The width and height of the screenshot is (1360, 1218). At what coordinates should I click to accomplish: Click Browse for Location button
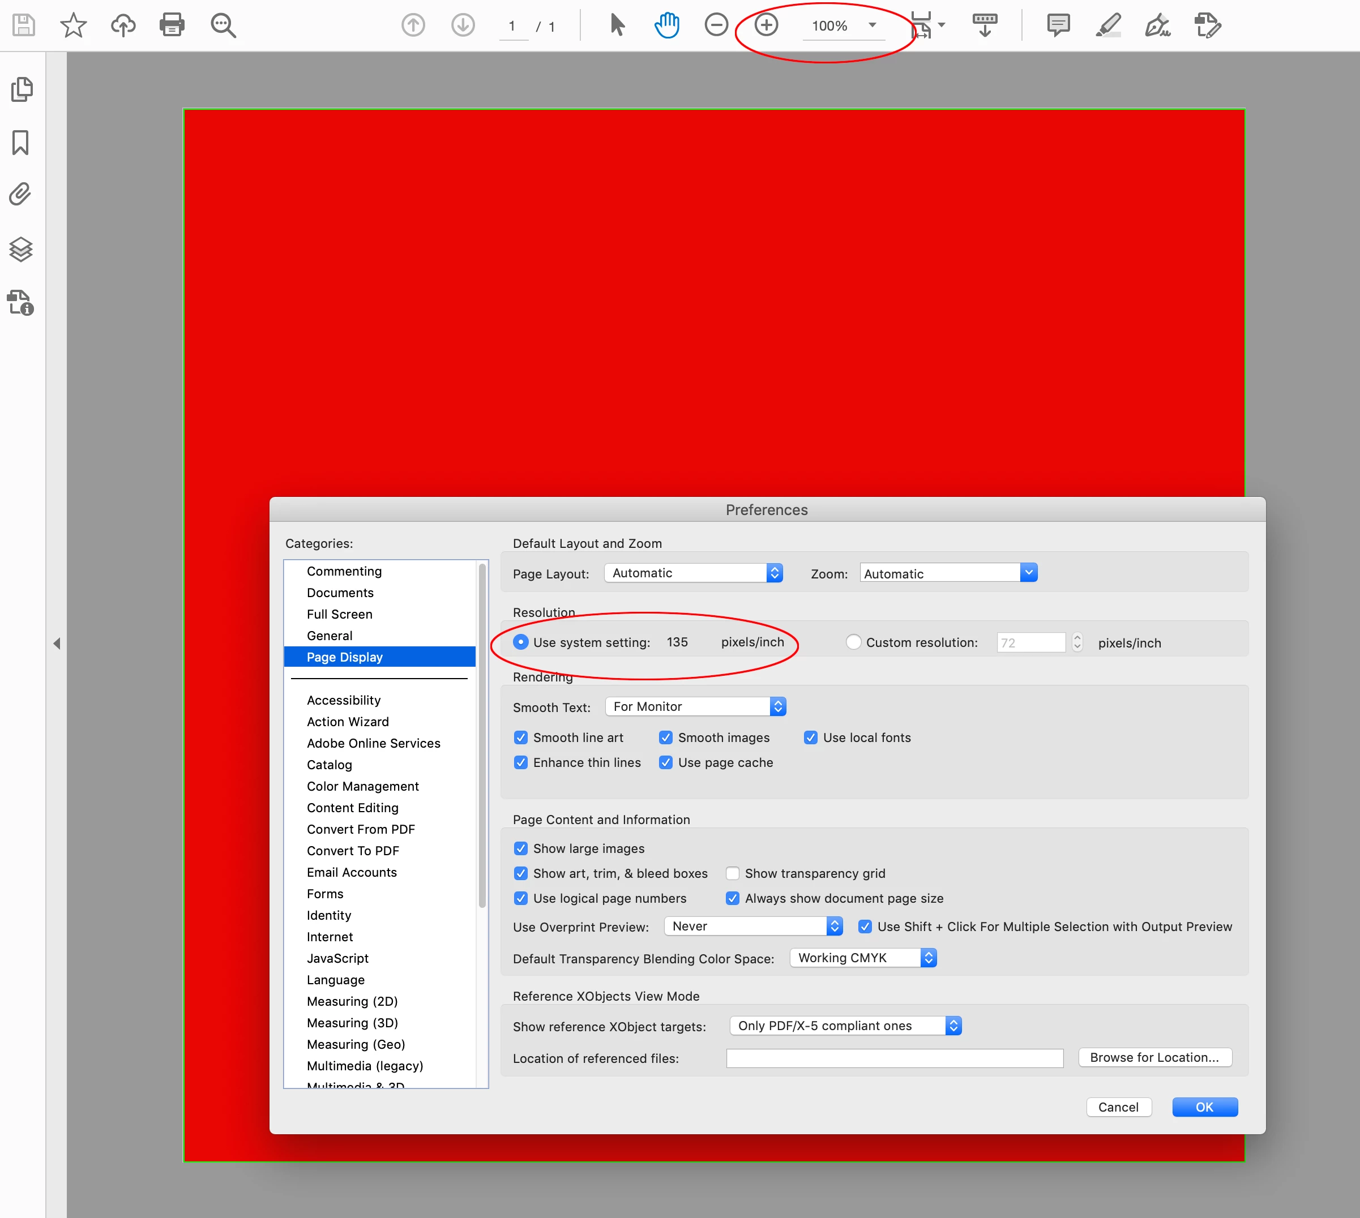tap(1154, 1057)
